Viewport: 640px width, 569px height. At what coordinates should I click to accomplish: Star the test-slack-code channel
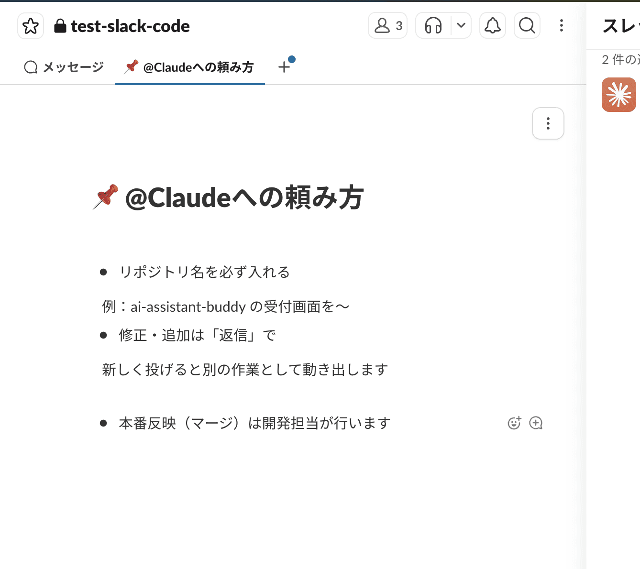coord(31,26)
